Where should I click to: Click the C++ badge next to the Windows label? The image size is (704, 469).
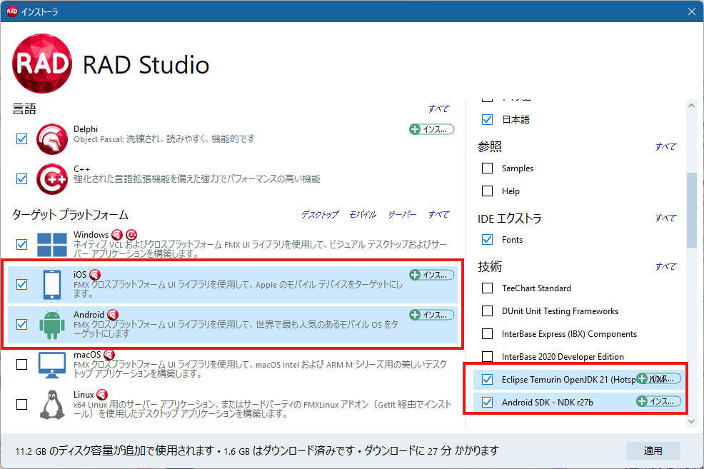(x=131, y=235)
